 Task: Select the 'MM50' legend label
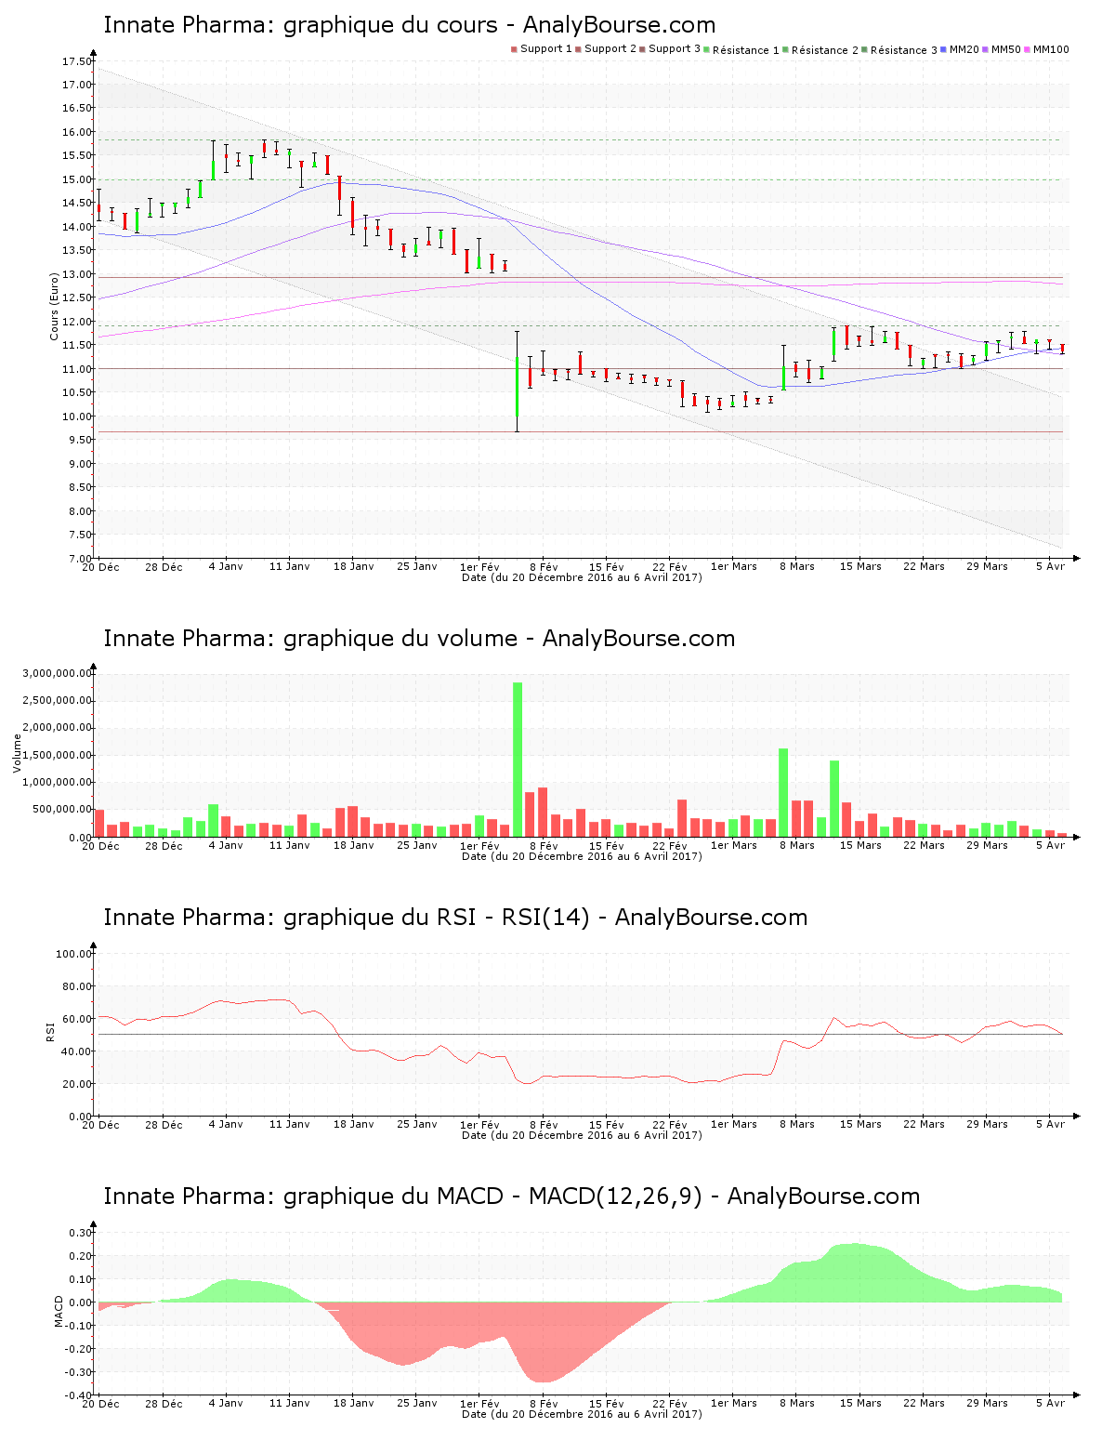(1006, 48)
